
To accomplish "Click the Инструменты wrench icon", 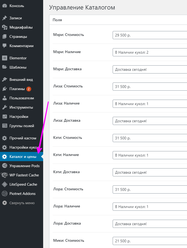I will [4, 107].
